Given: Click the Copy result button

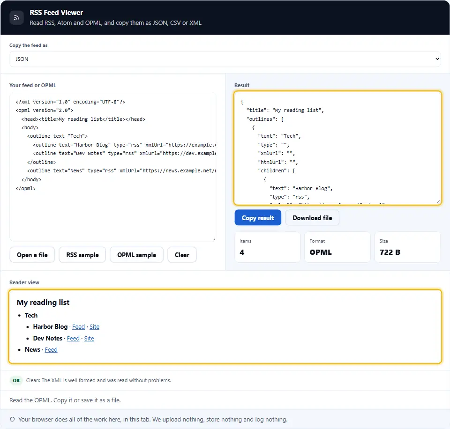Looking at the screenshot, I should pos(258,218).
